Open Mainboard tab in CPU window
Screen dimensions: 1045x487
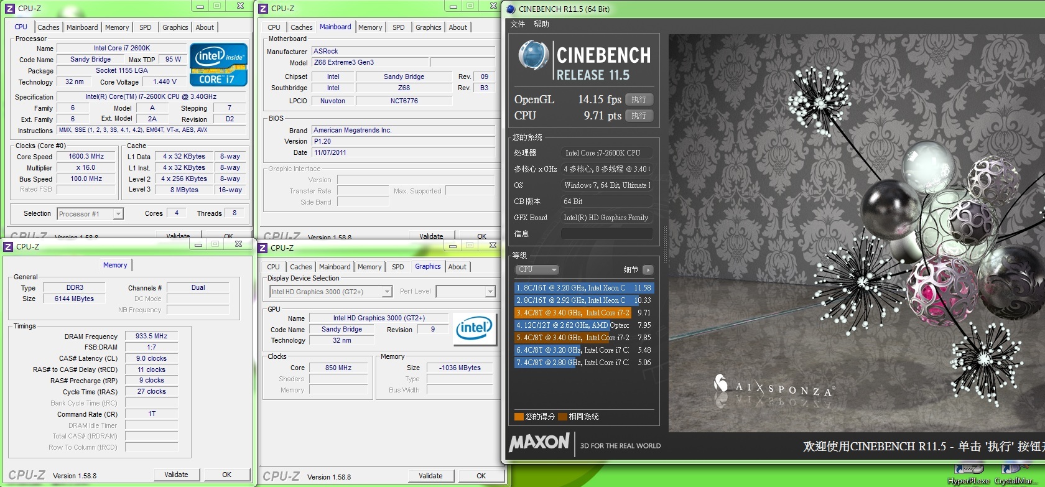(x=82, y=27)
